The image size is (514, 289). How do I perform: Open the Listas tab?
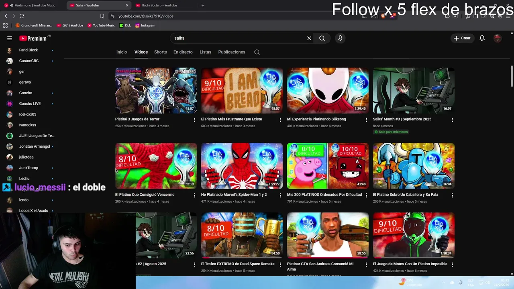pyautogui.click(x=205, y=52)
